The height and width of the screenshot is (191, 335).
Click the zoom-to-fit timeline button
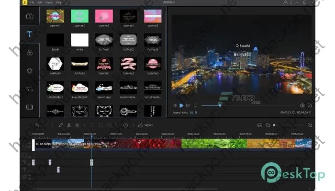pos(260,125)
